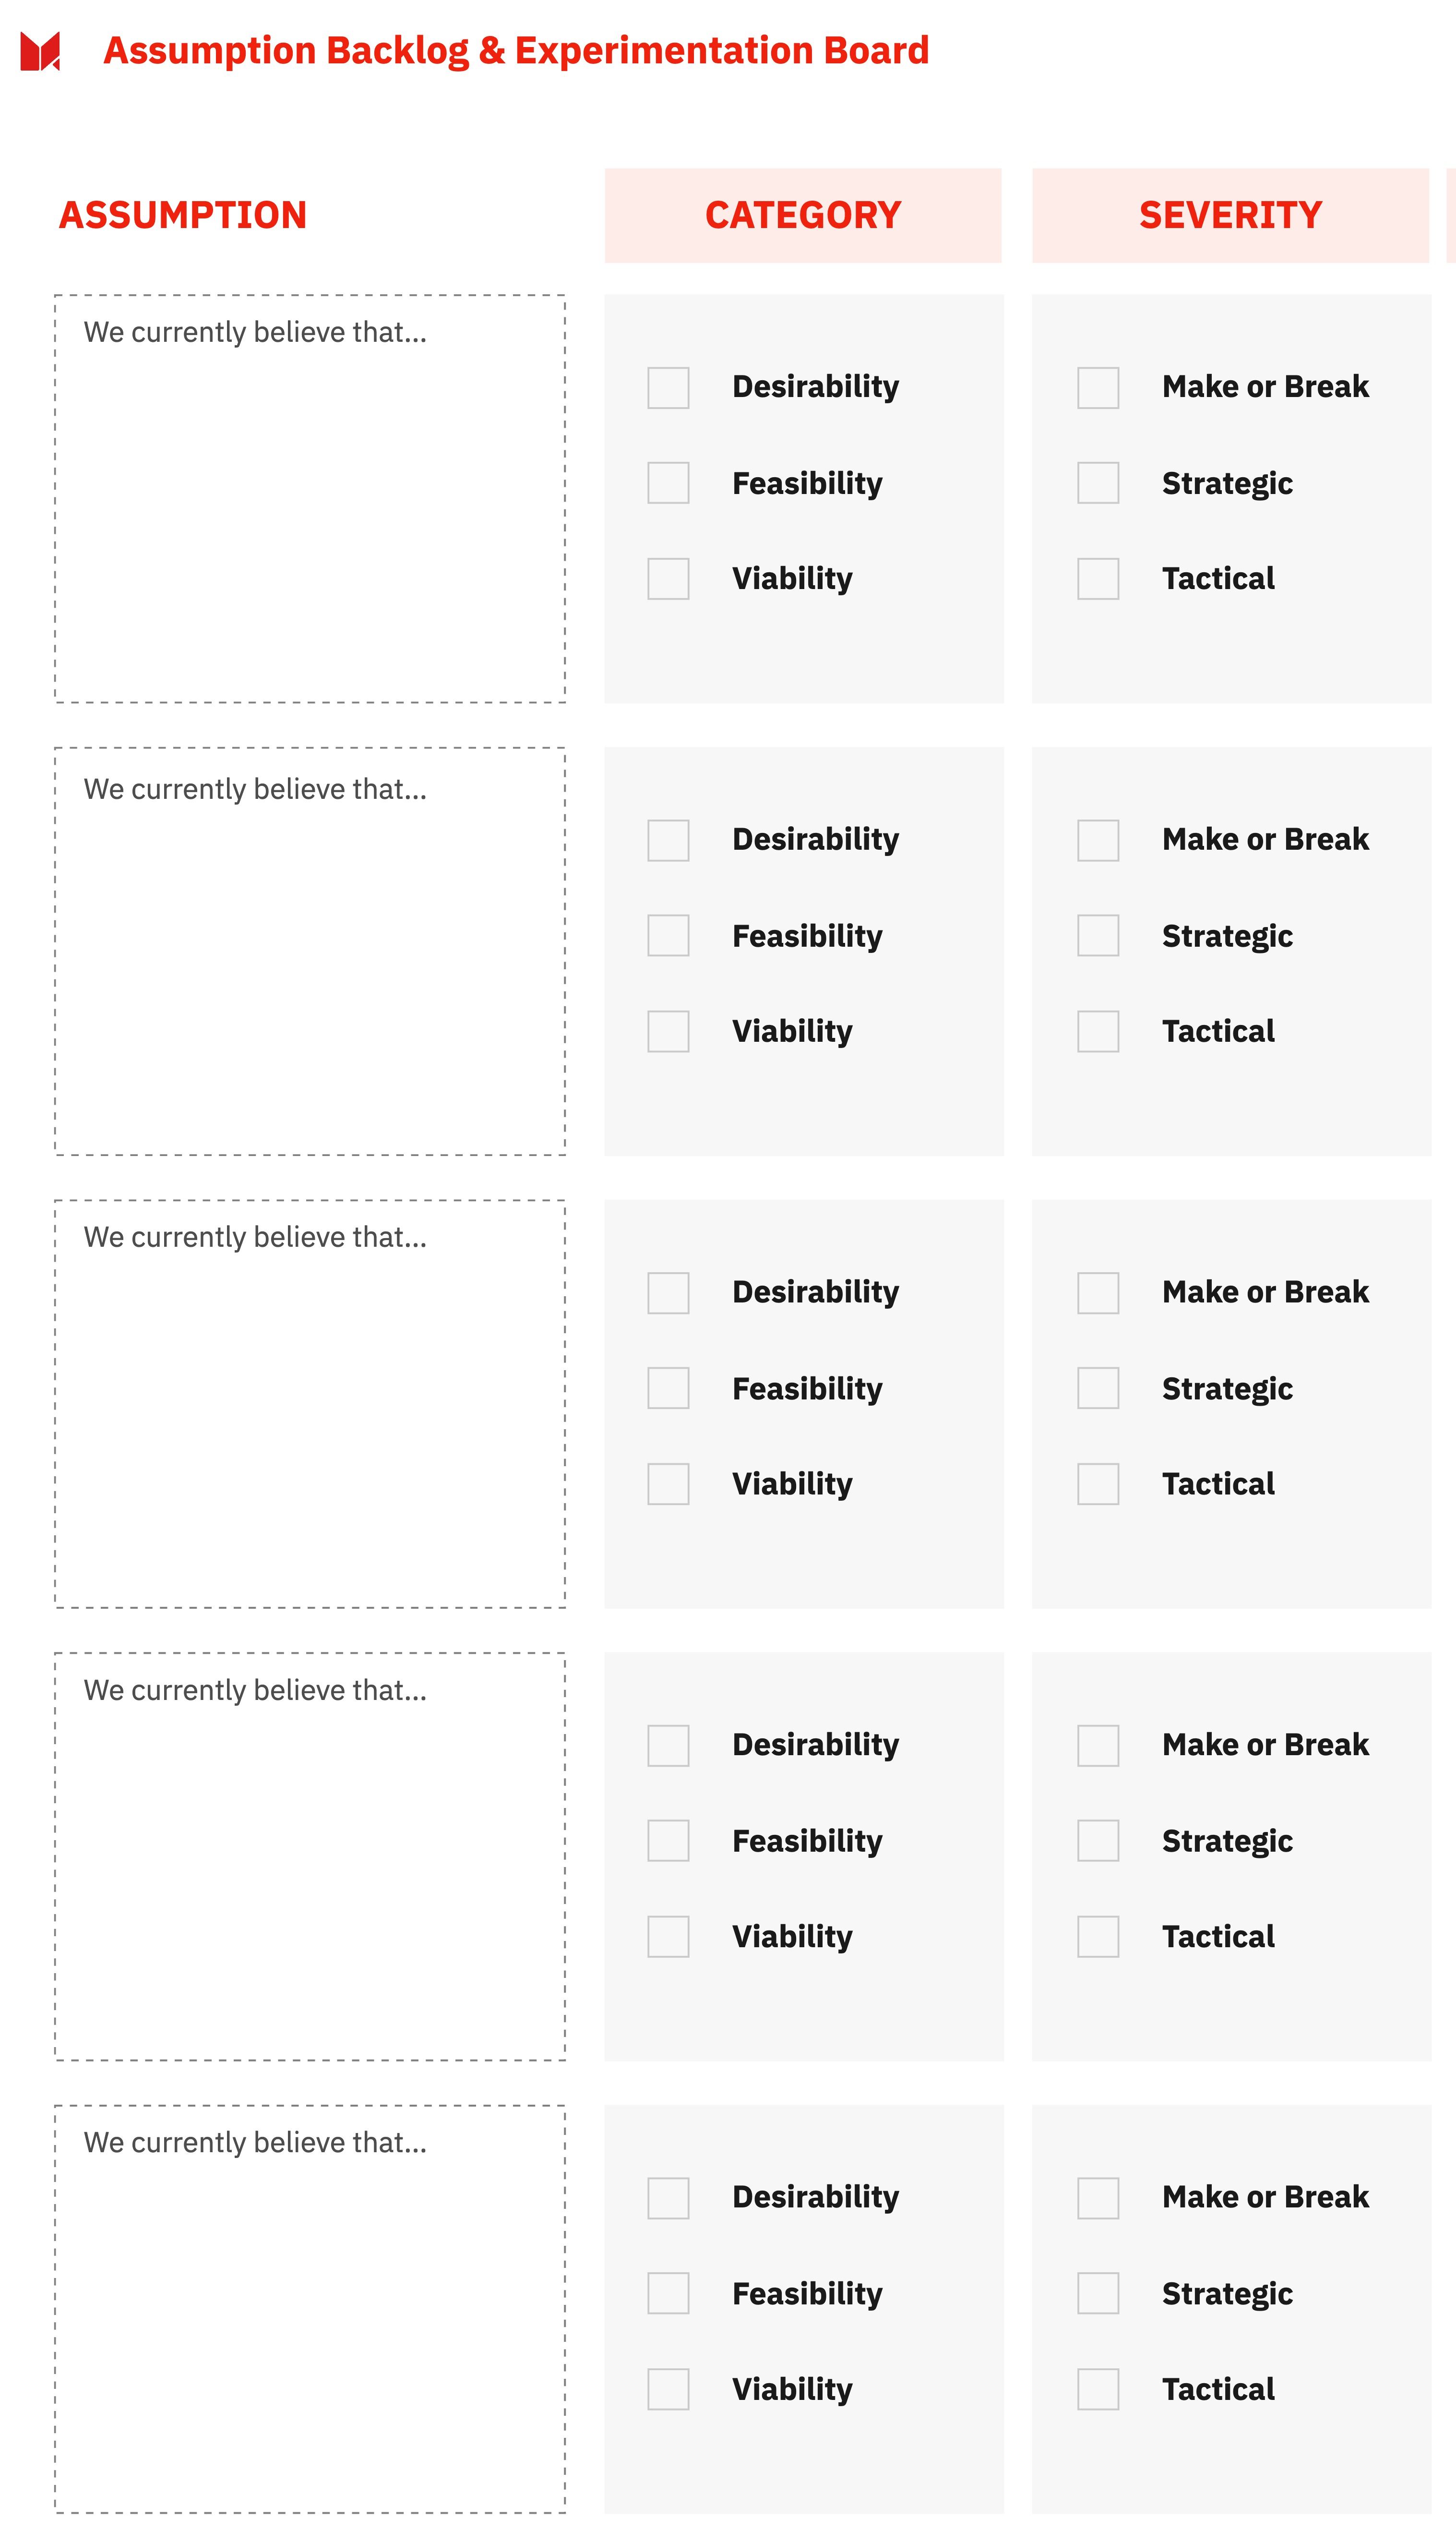Click the first "We currently believe that..." box

[x=310, y=498]
